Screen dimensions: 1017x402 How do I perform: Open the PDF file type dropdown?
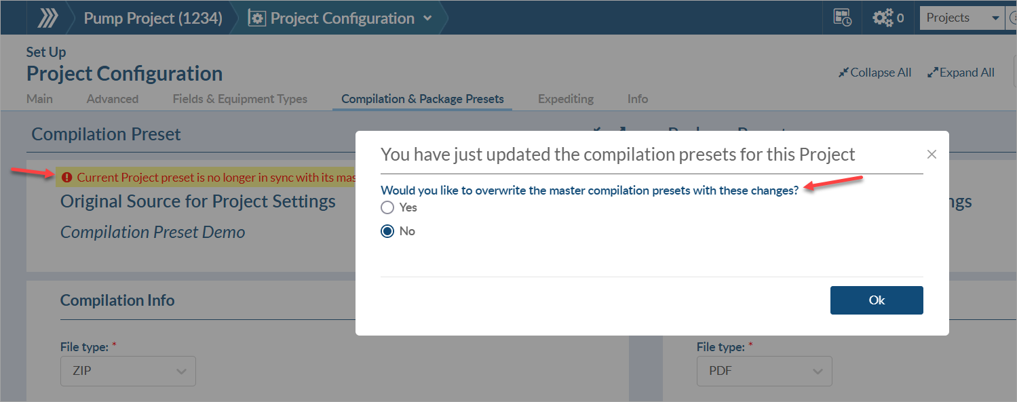[764, 371]
